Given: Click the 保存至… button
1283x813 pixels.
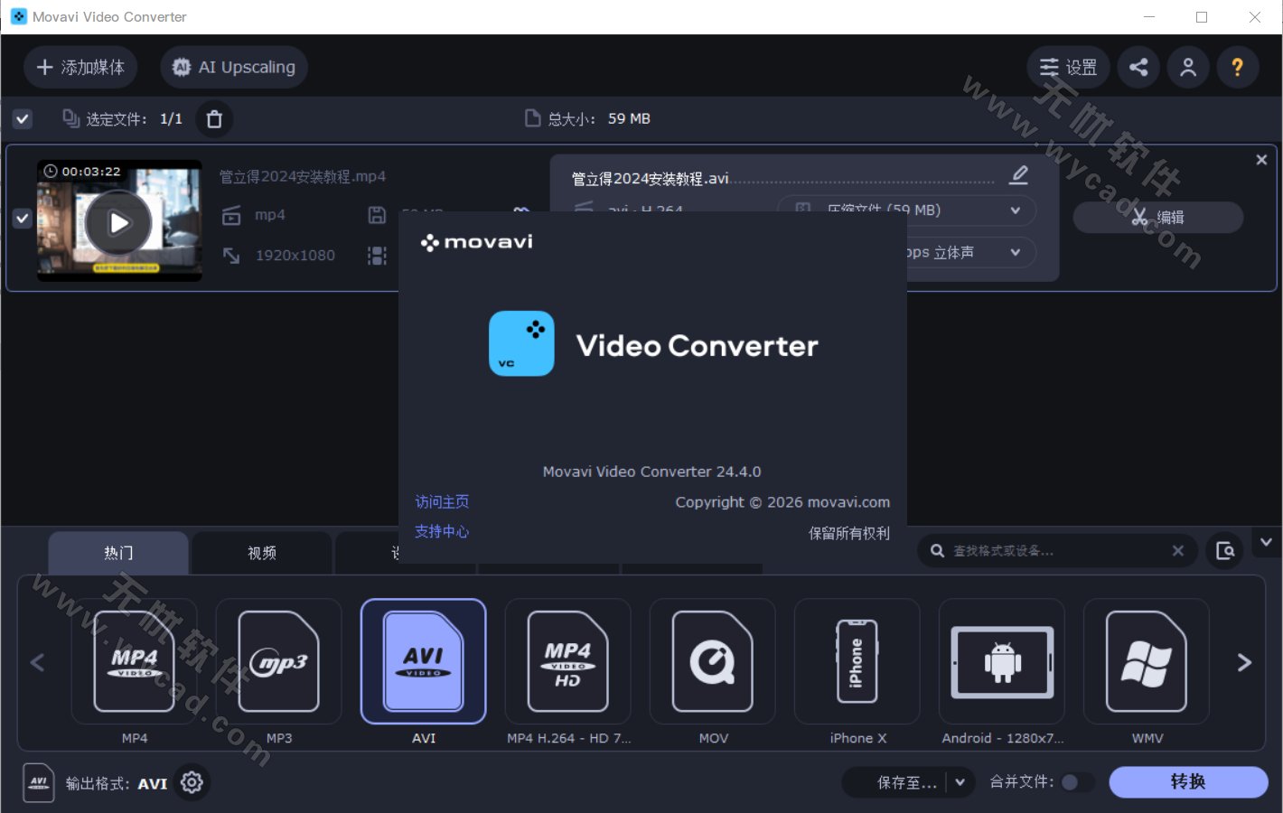Looking at the screenshot, I should (x=905, y=782).
